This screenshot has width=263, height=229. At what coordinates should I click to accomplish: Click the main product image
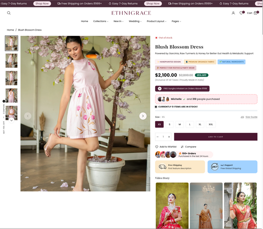click(85, 113)
